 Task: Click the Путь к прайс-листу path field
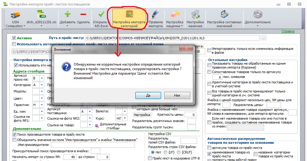click(172, 38)
